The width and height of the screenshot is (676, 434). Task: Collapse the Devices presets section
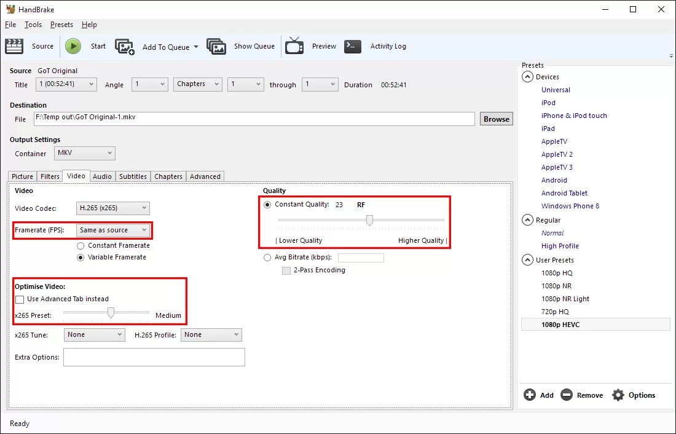click(x=527, y=76)
